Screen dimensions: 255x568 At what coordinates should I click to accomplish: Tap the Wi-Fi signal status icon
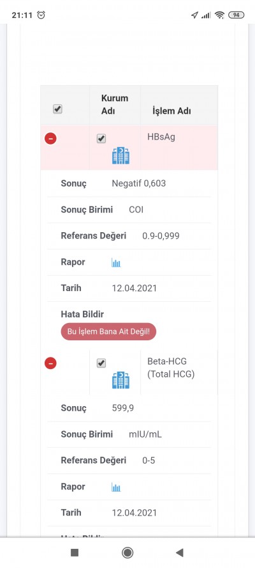pyautogui.click(x=219, y=15)
